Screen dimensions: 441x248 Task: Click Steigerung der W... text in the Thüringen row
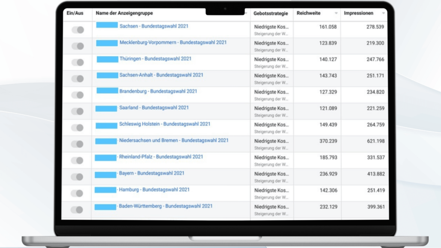click(x=271, y=66)
